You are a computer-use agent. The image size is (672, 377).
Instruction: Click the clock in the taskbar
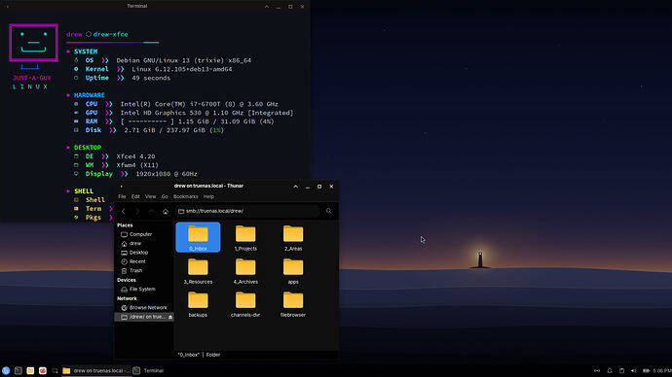662,370
